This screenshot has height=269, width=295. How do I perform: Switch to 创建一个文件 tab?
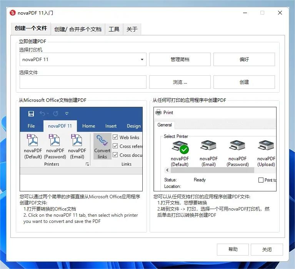coord(31,28)
